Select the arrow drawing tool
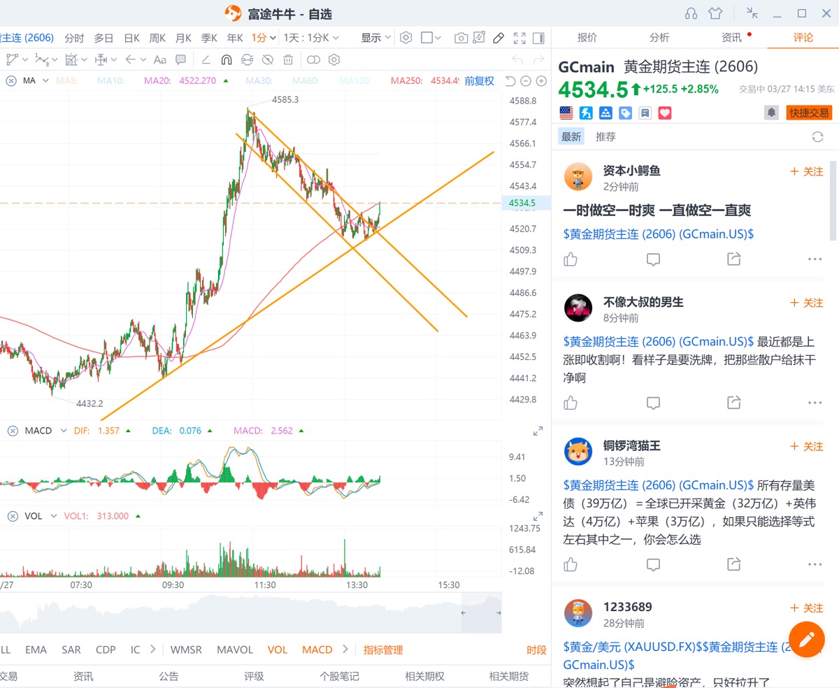The height and width of the screenshot is (688, 839). click(130, 59)
